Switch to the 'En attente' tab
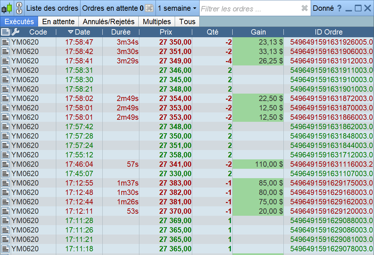 58,22
